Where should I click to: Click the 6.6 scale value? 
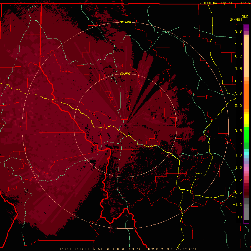[238, 81]
